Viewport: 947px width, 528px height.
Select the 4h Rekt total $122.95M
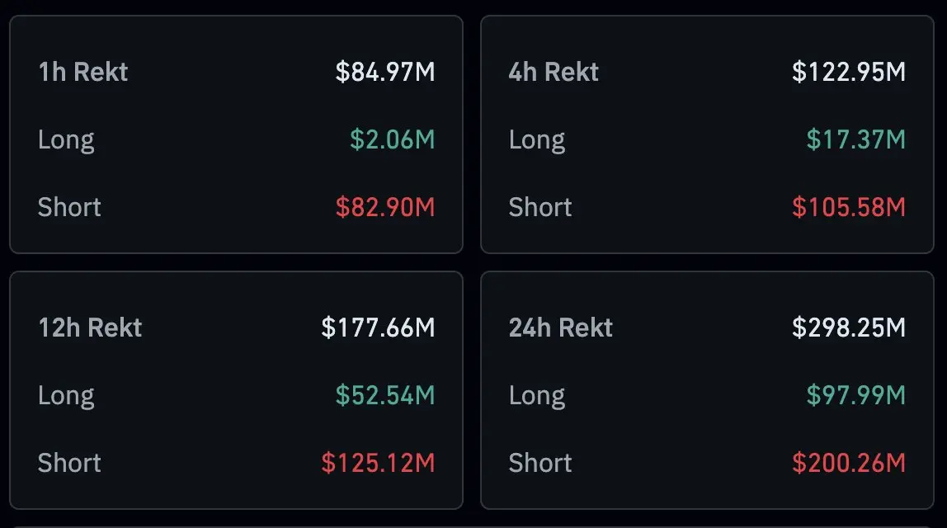pyautogui.click(x=848, y=73)
